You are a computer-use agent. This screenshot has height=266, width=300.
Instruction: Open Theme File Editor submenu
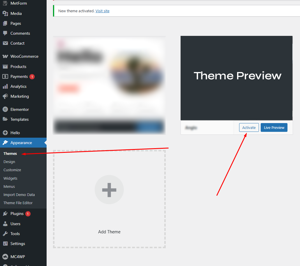(x=18, y=203)
